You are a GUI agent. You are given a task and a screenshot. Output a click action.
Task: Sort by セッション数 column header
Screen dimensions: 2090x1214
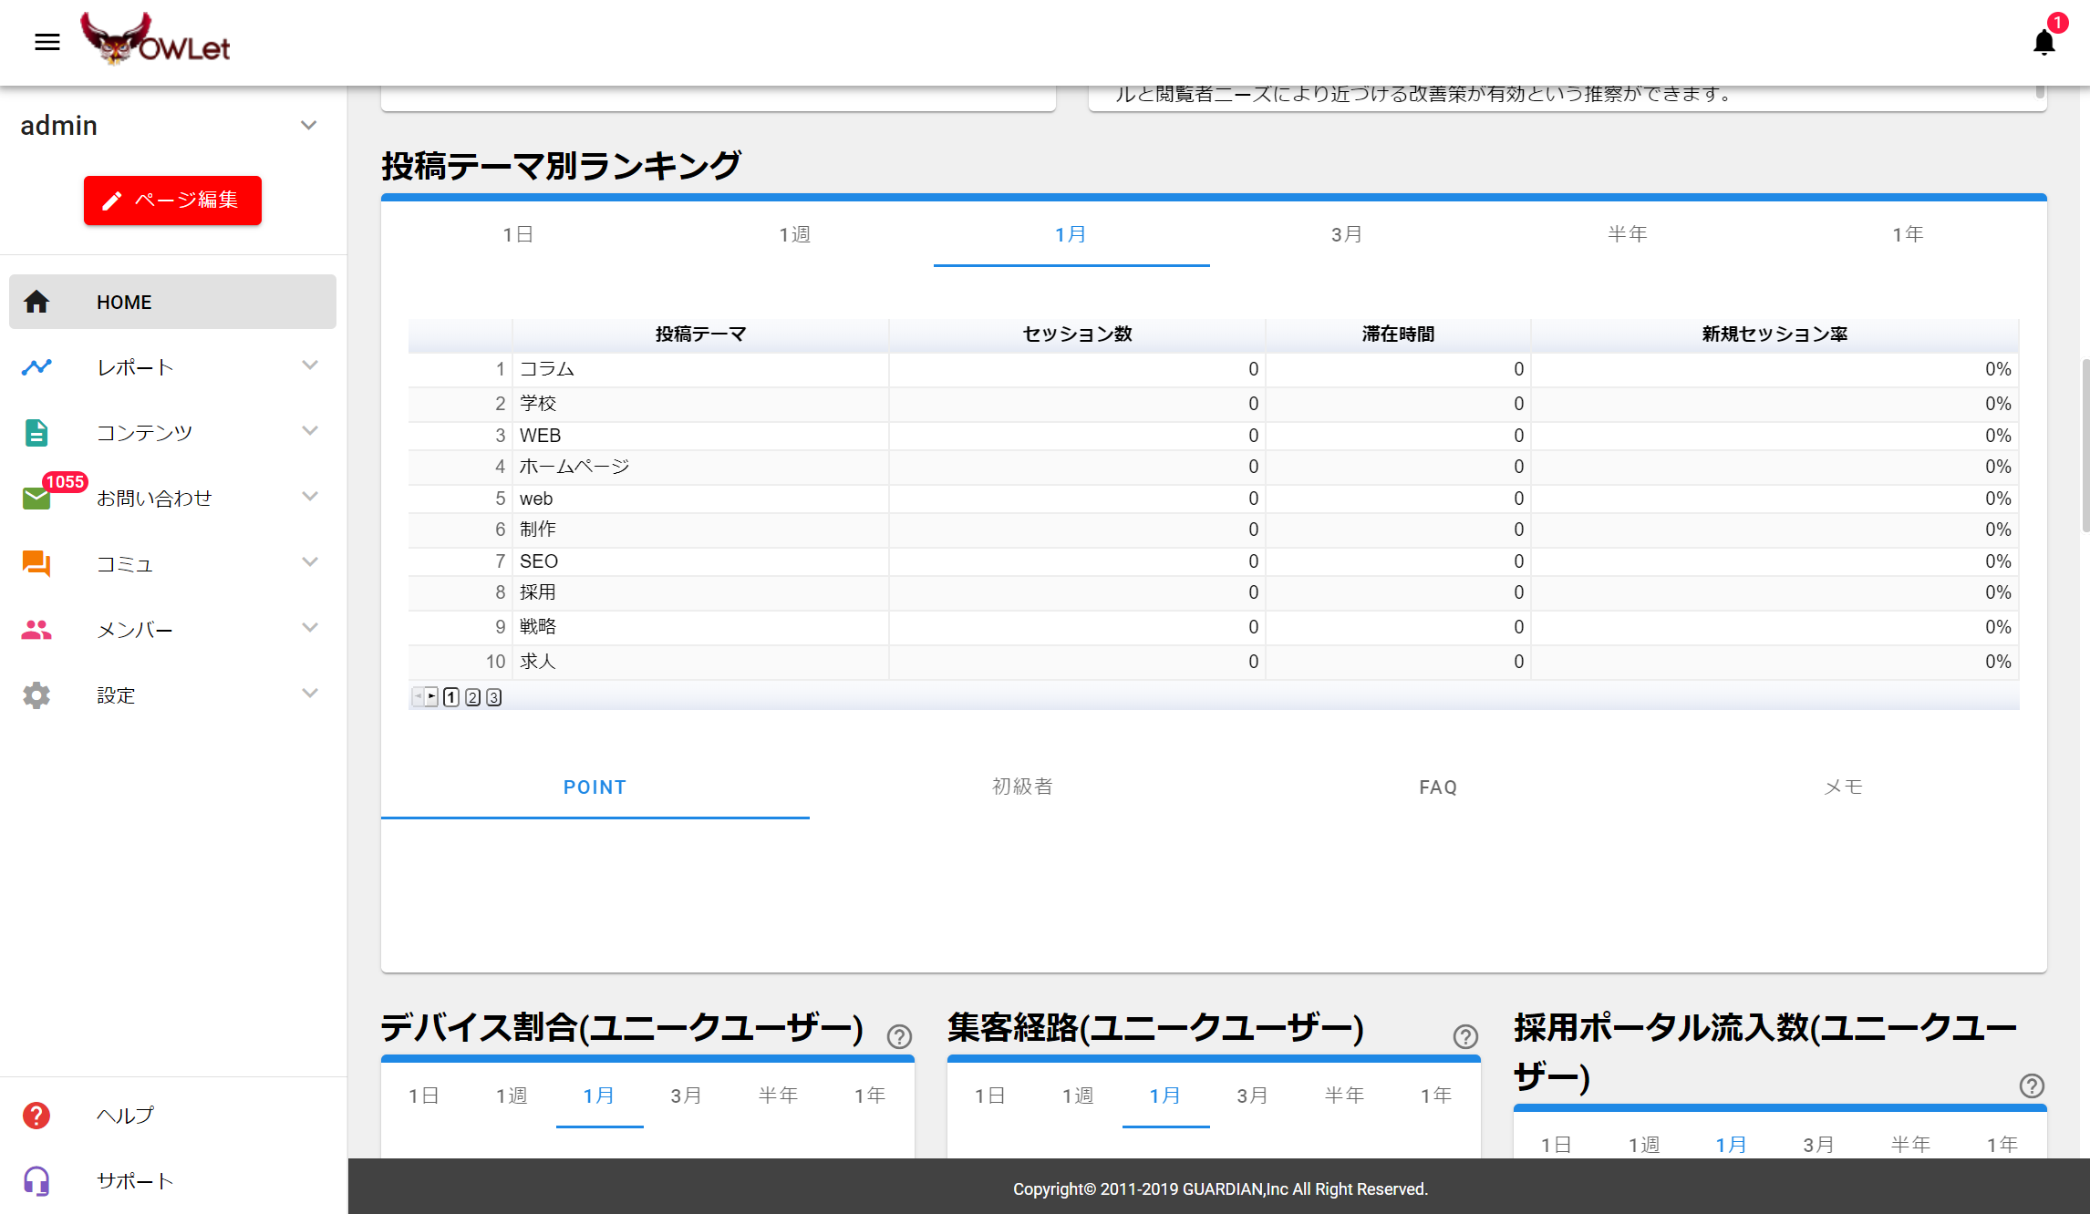pyautogui.click(x=1077, y=334)
